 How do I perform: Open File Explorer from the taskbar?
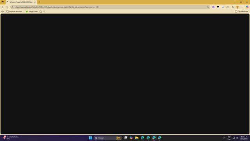[x=137, y=138]
